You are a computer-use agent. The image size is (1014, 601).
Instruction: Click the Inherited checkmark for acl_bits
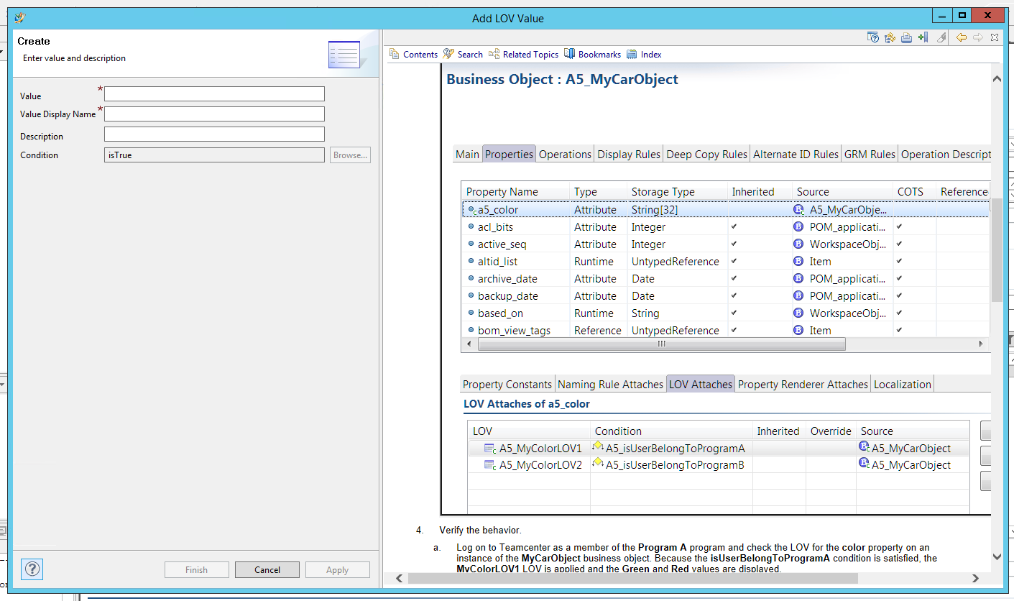click(734, 226)
